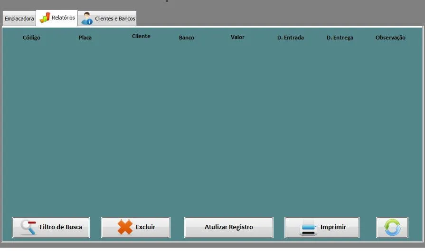This screenshot has width=425, height=251.
Task: Switch to the Emplacadora tab
Action: (19, 19)
